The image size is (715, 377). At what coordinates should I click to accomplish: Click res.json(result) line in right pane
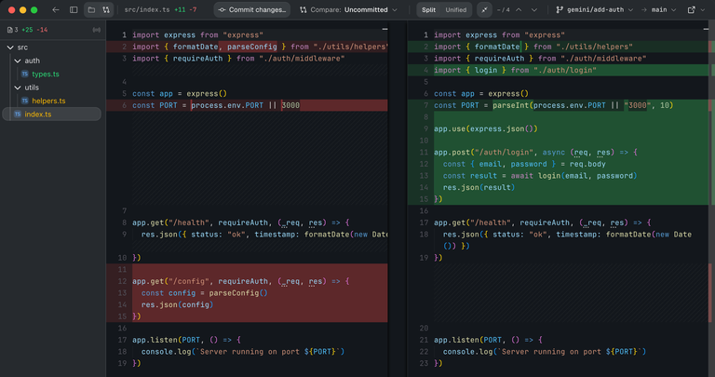(559, 187)
